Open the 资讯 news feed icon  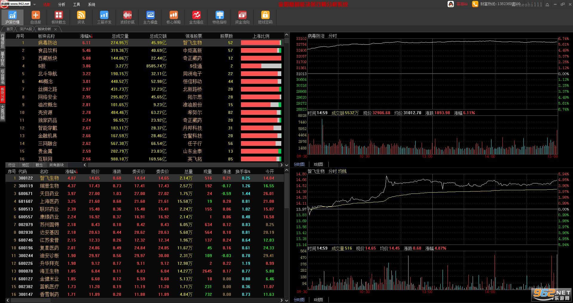pos(81,17)
